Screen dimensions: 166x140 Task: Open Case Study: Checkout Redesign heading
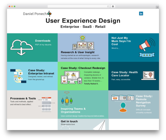[83, 68]
